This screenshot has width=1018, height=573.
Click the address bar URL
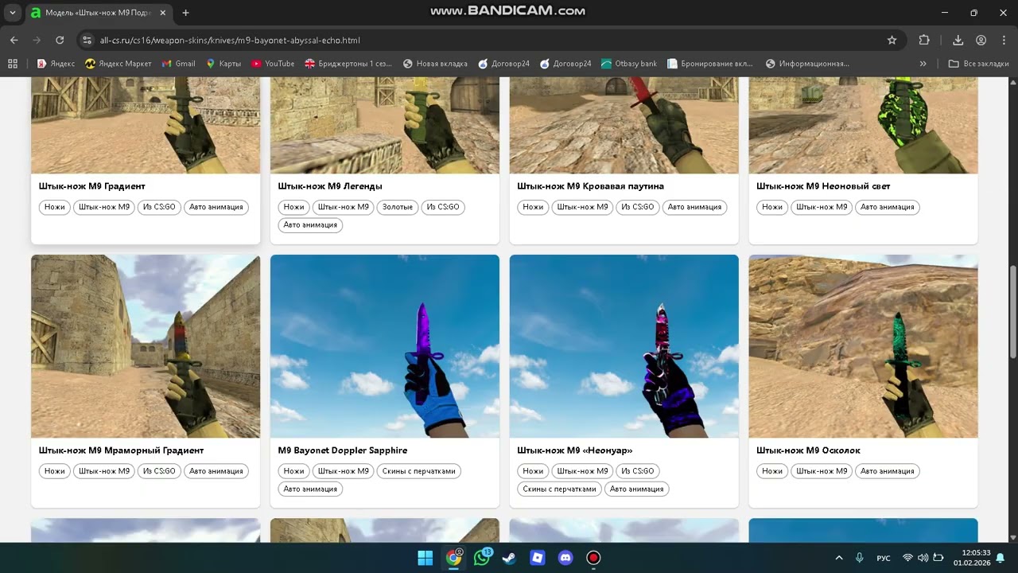coord(230,40)
